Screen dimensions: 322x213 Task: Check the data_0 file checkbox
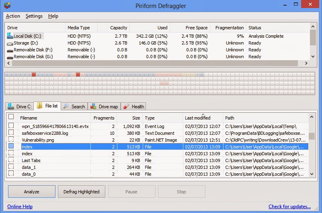[11, 173]
